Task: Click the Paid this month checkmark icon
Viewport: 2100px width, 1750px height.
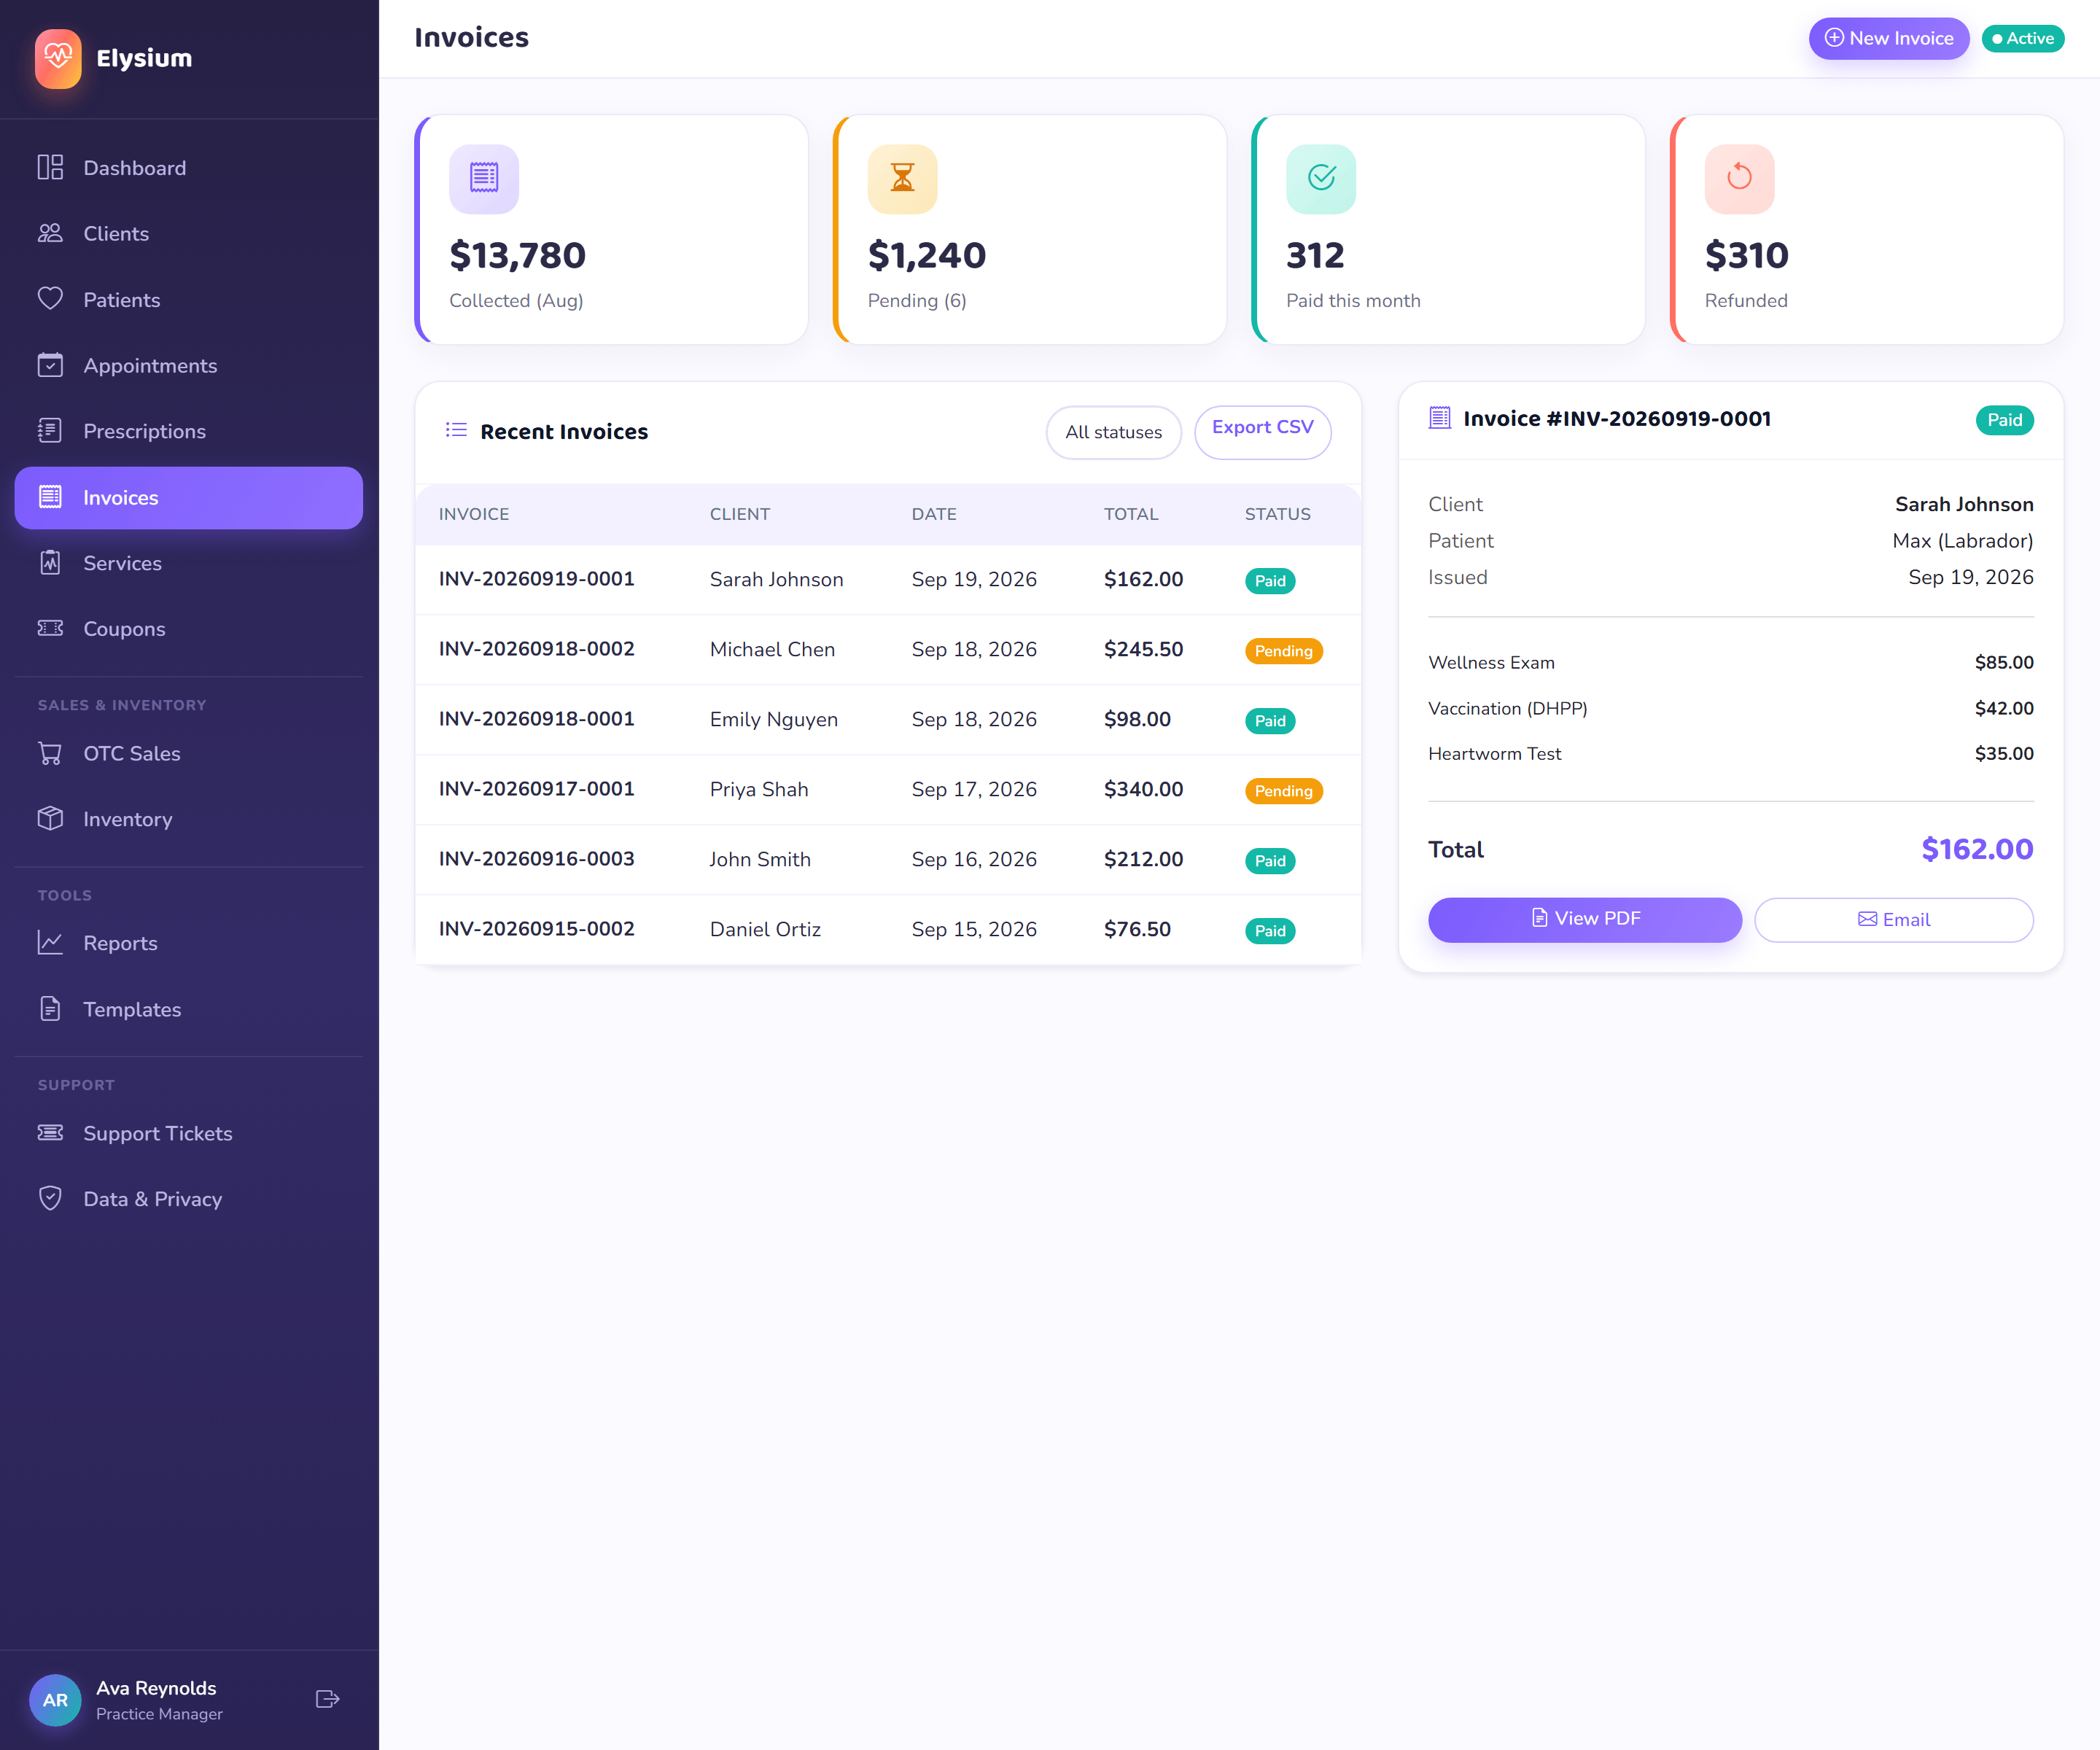Action: (x=1321, y=179)
